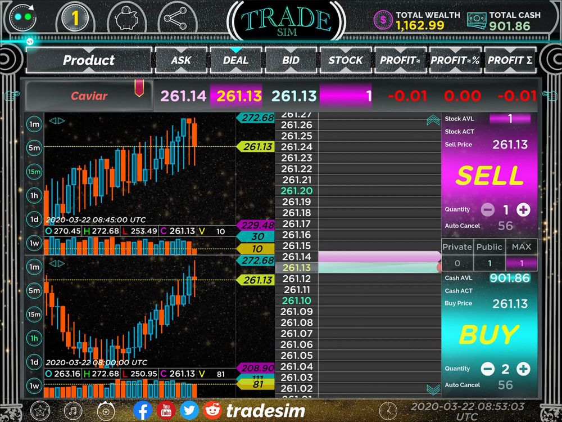The height and width of the screenshot is (422, 562).
Task: Sort the list by Product column
Action: (x=89, y=60)
